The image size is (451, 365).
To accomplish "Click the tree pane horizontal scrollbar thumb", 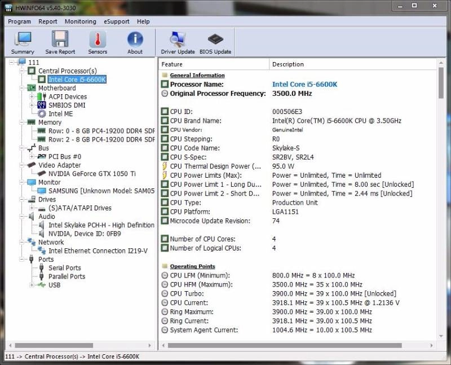I will click(x=54, y=345).
